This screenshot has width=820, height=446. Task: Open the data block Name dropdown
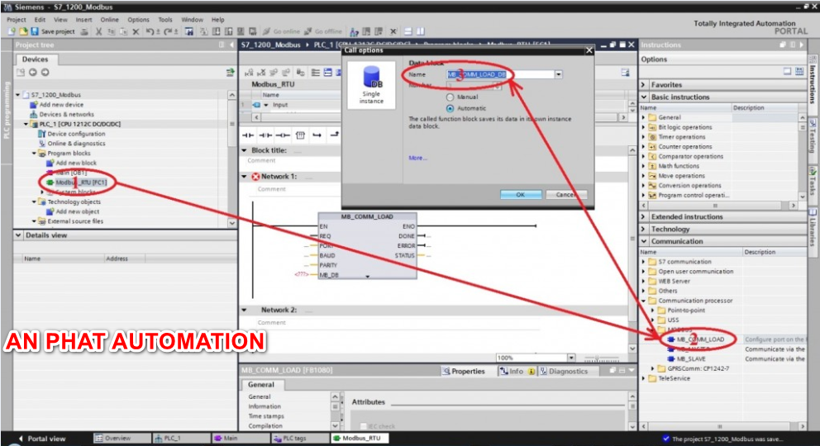click(558, 74)
